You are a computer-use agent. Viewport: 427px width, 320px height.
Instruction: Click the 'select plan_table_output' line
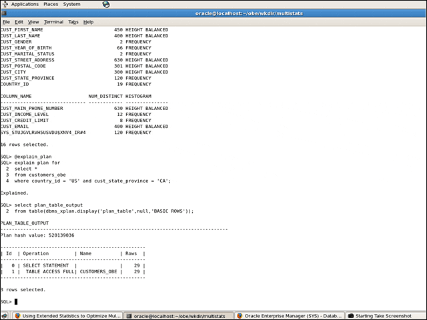(x=41, y=205)
